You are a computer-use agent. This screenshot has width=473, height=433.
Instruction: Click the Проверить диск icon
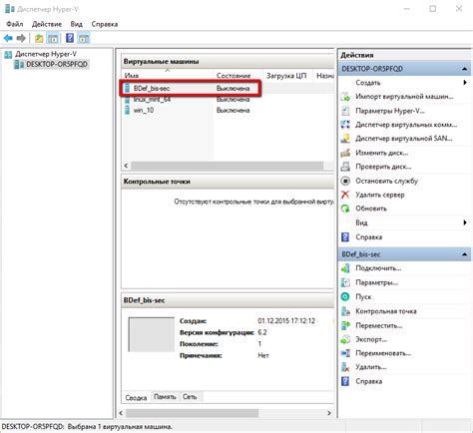345,167
